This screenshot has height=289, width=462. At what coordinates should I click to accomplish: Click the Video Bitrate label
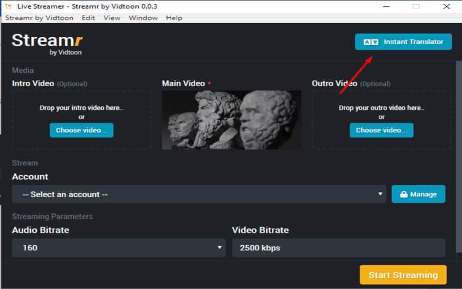(260, 230)
